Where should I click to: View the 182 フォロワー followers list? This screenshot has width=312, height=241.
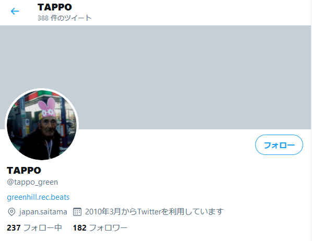click(100, 228)
